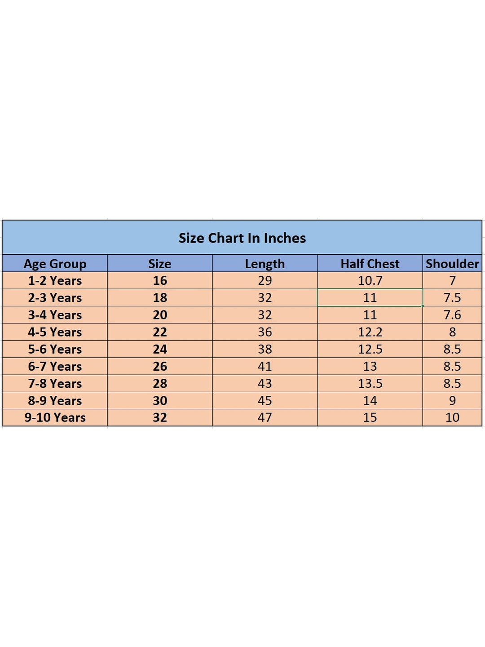Image resolution: width=485 pixels, height=647 pixels.
Task: Select the 'Age Group' header cell
Action: tap(55, 264)
